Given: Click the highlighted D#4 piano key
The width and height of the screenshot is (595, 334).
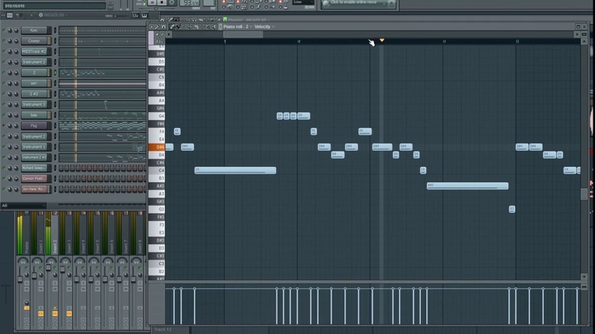Looking at the screenshot, I should point(156,147).
